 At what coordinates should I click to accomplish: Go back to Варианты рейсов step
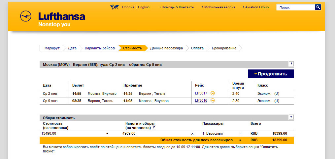100,48
